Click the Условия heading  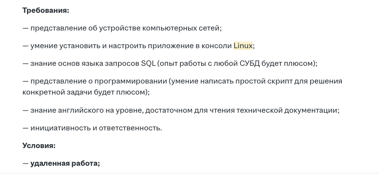pos(39,145)
